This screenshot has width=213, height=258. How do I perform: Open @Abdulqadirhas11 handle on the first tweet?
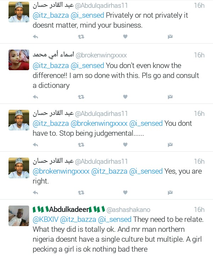101,6
